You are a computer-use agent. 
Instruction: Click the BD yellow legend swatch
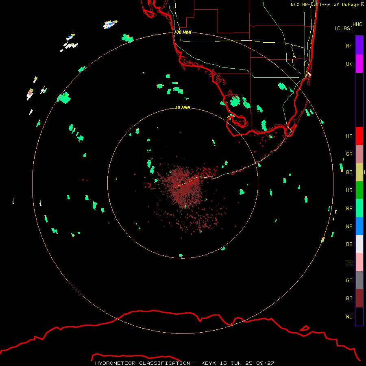(359, 172)
